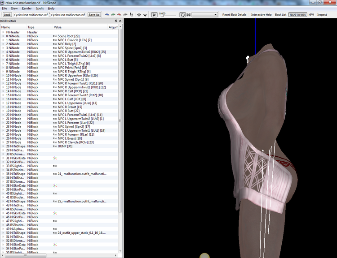Toggle the axes display icon in the toolbar
The height and width of the screenshot is (258, 337).
pyautogui.click(x=139, y=15)
